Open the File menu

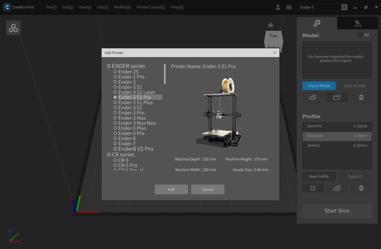click(x=51, y=7)
